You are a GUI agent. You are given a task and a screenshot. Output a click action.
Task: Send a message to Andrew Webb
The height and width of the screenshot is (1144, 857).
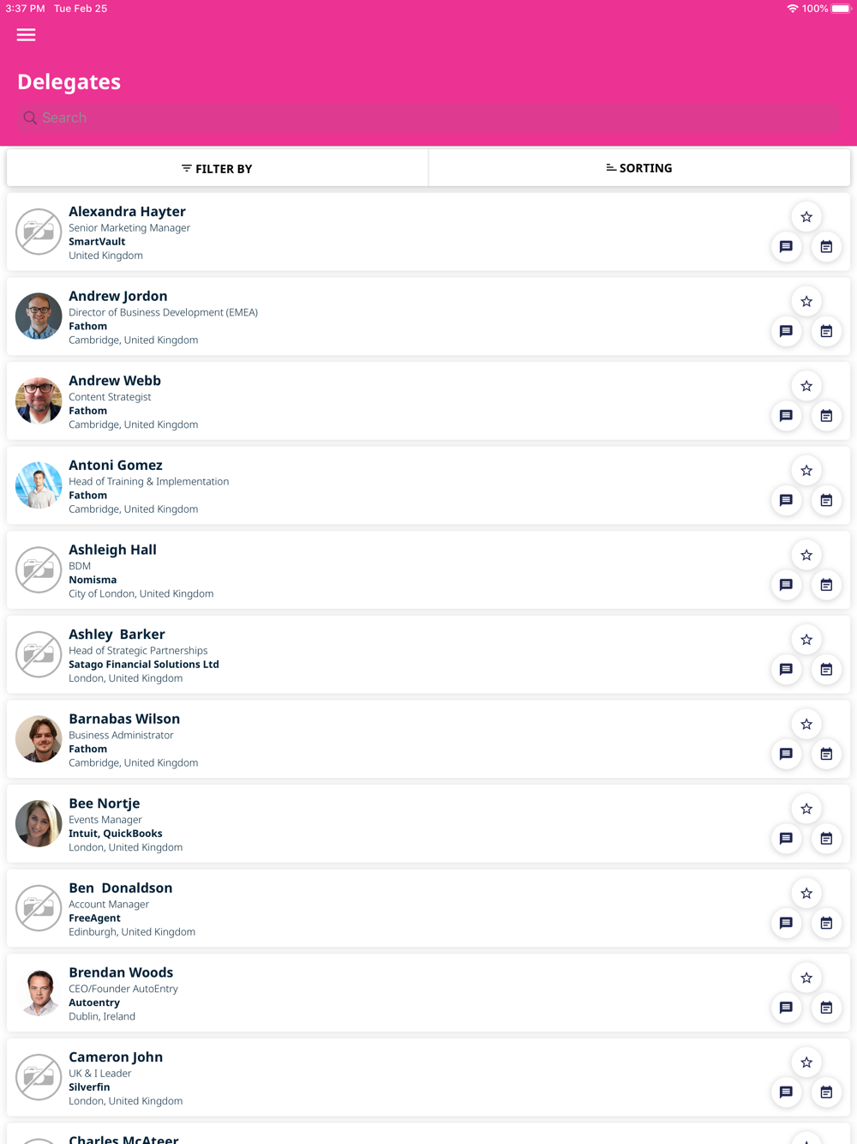point(786,416)
